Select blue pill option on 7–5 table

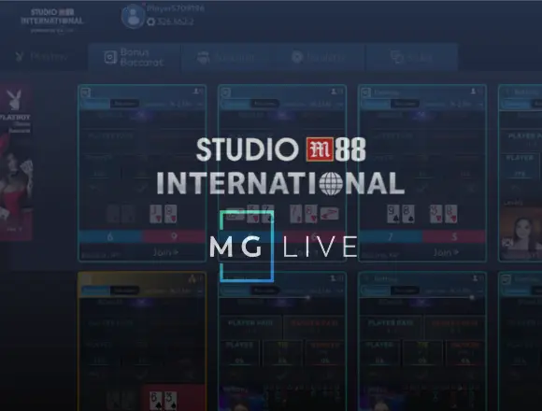click(376, 104)
